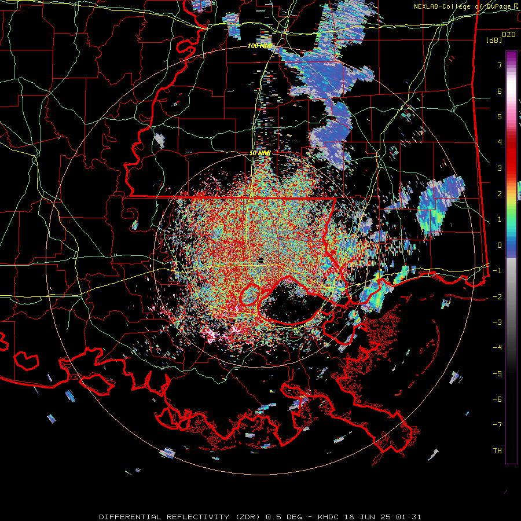Select the 7 tick label on color scale
Image resolution: width=521 pixels, height=521 pixels.
click(500, 65)
